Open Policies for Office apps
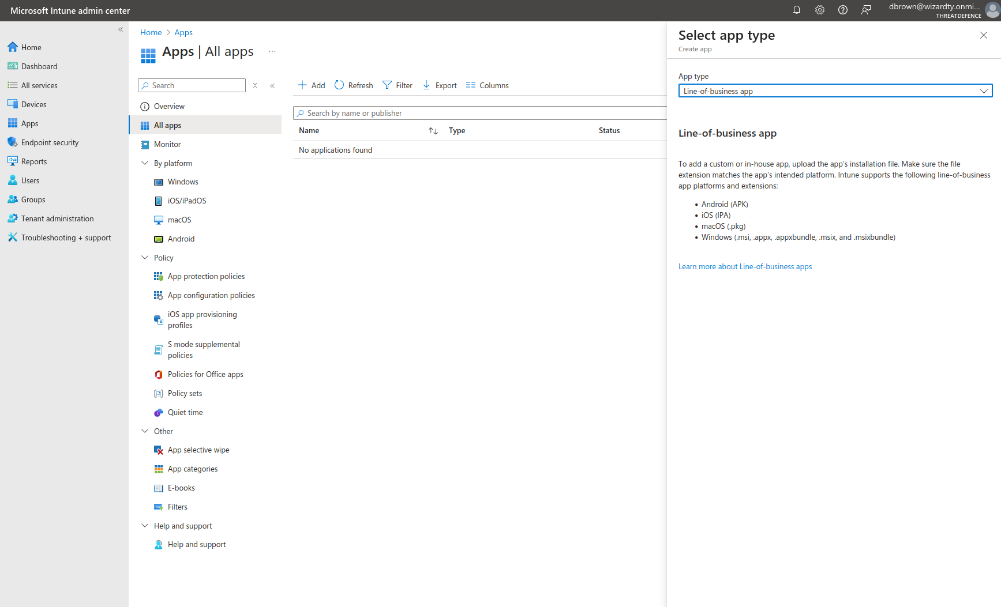Screen dimensions: 1001x607 tap(205, 374)
